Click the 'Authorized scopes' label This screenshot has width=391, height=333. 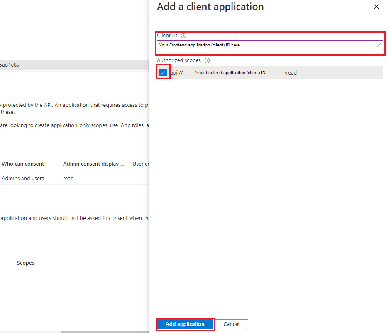(x=179, y=60)
